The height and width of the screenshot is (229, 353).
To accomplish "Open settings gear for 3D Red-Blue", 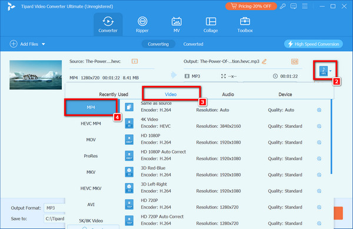I will tap(319, 175).
